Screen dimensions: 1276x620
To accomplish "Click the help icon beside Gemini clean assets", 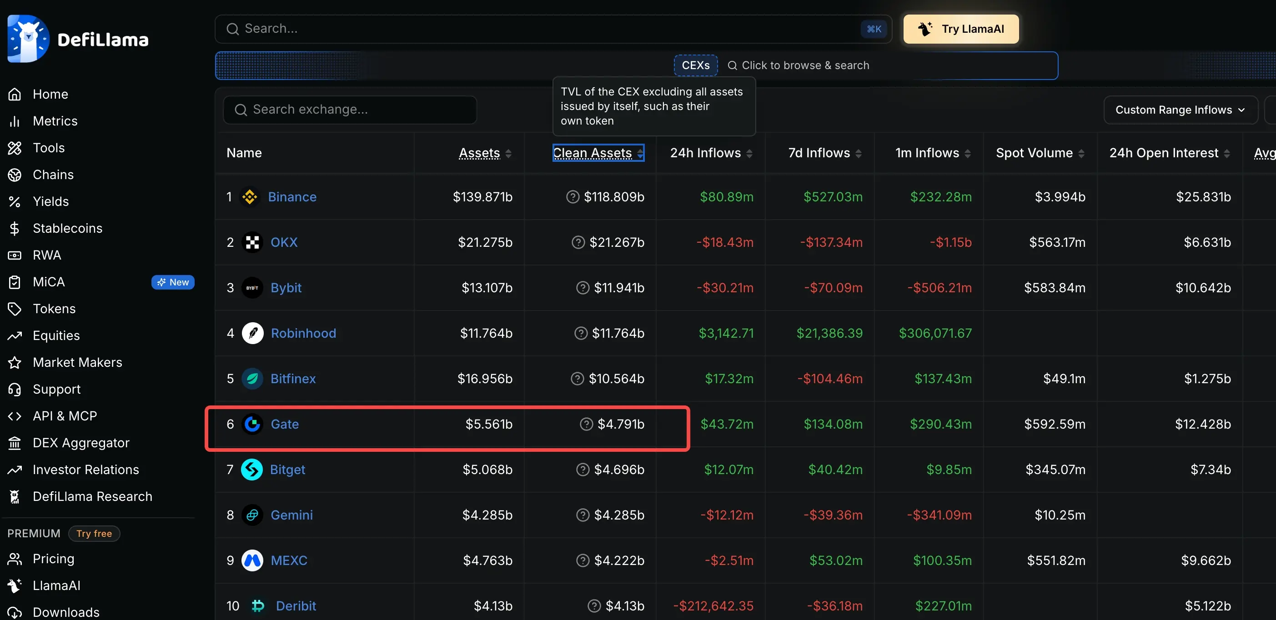I will tap(583, 515).
